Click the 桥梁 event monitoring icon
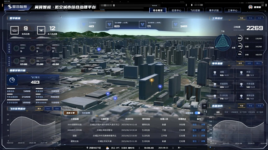Image resolution: width=268 pixels, height=150 pixels. point(241,73)
